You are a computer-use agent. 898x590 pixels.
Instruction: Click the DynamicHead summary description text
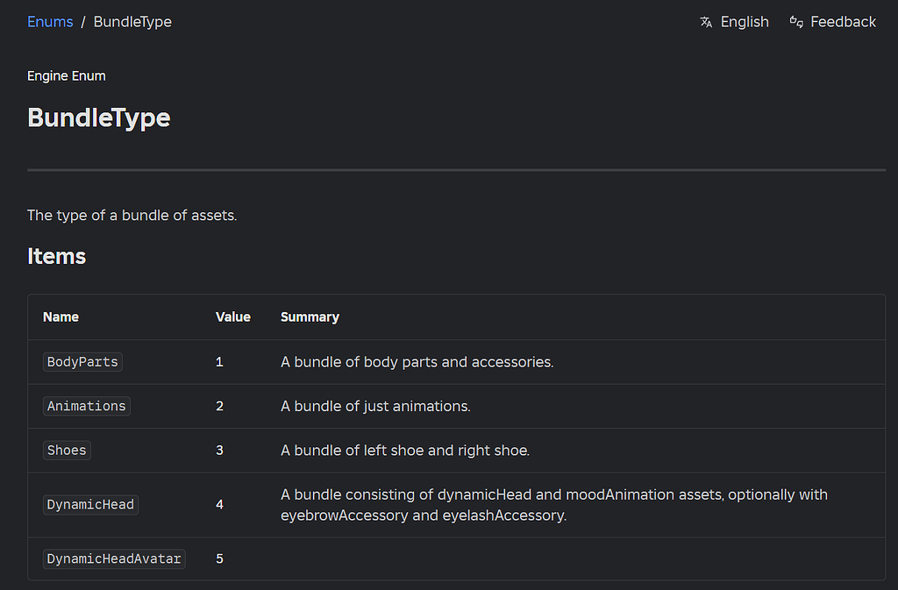pos(554,505)
